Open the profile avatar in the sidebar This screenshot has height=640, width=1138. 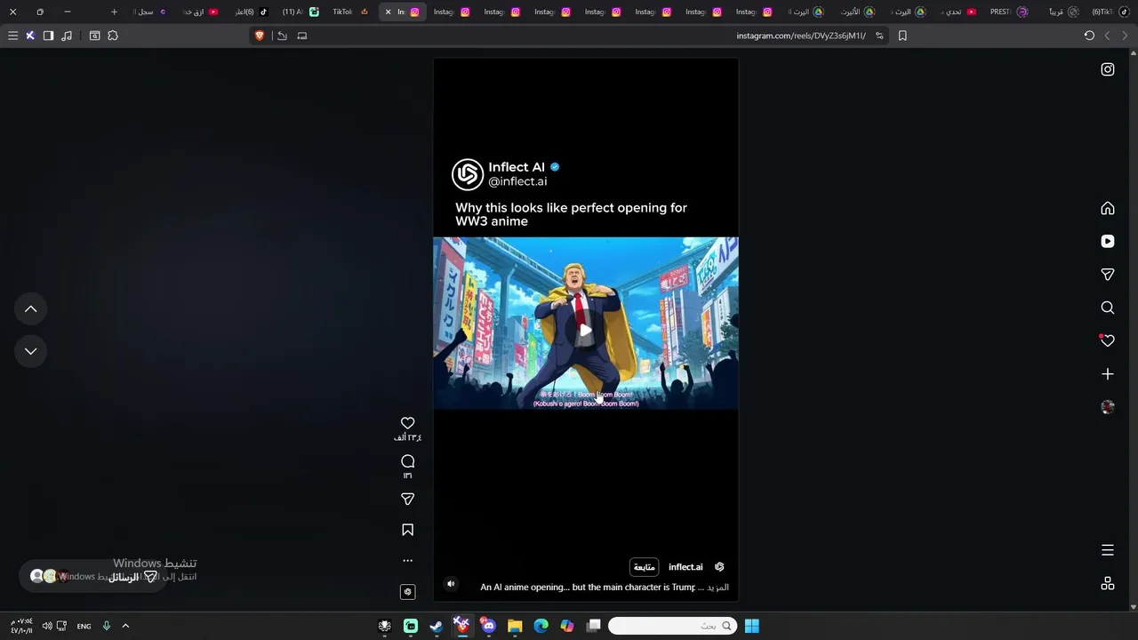(1108, 407)
